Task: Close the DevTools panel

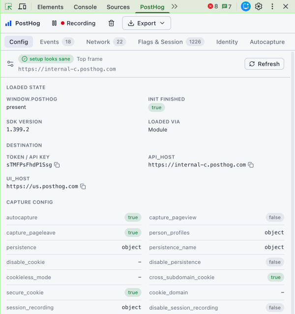Action: point(286,6)
